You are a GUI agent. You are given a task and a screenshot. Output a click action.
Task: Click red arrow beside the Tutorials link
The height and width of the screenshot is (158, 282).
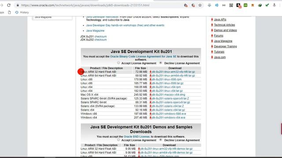click(212, 52)
